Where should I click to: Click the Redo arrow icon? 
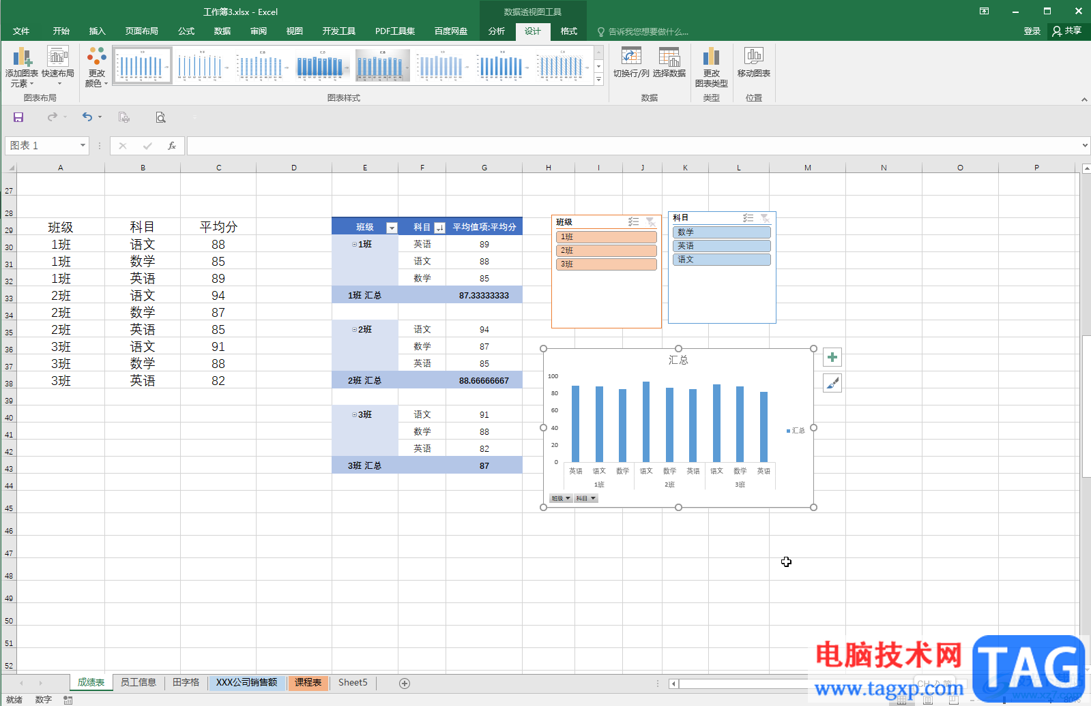coord(53,117)
